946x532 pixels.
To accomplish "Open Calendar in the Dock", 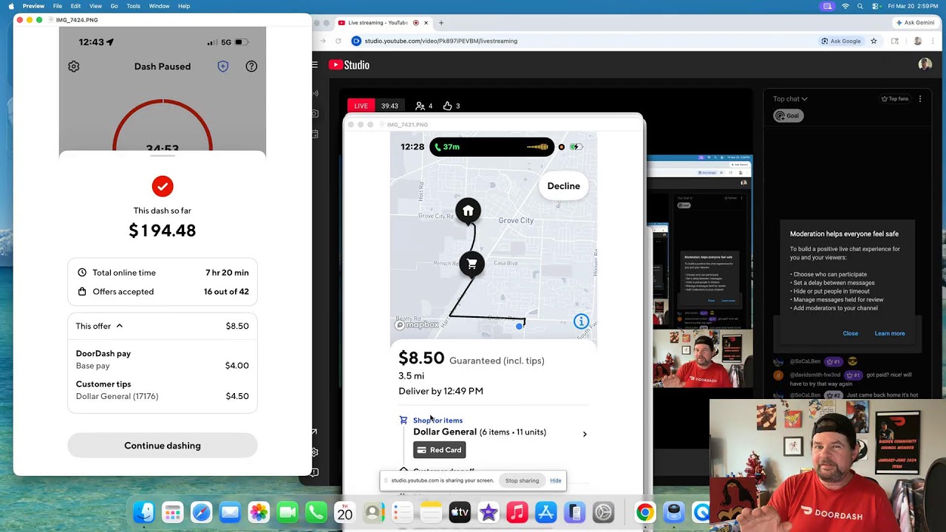I will point(345,512).
